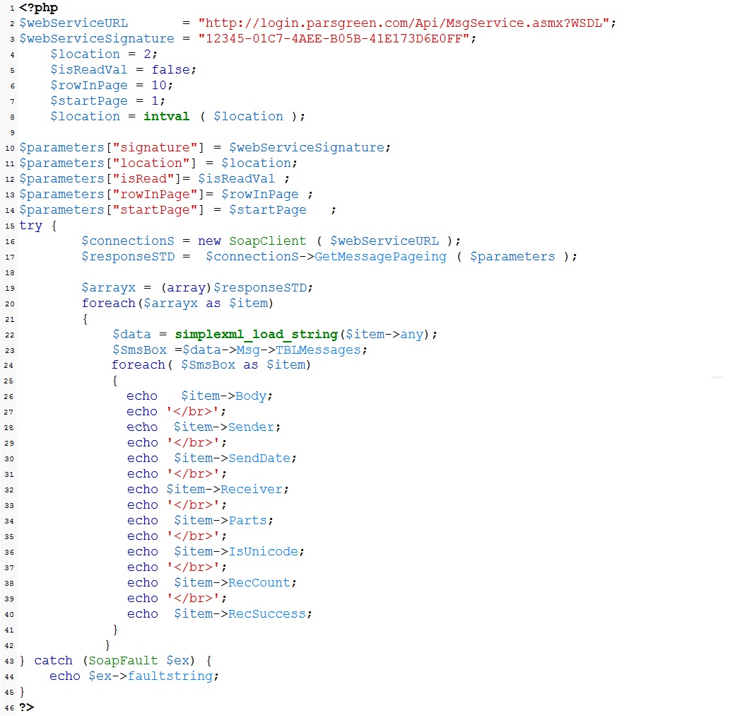The width and height of the screenshot is (735, 716).
Task: Click the RecSuccess property
Action: point(268,614)
